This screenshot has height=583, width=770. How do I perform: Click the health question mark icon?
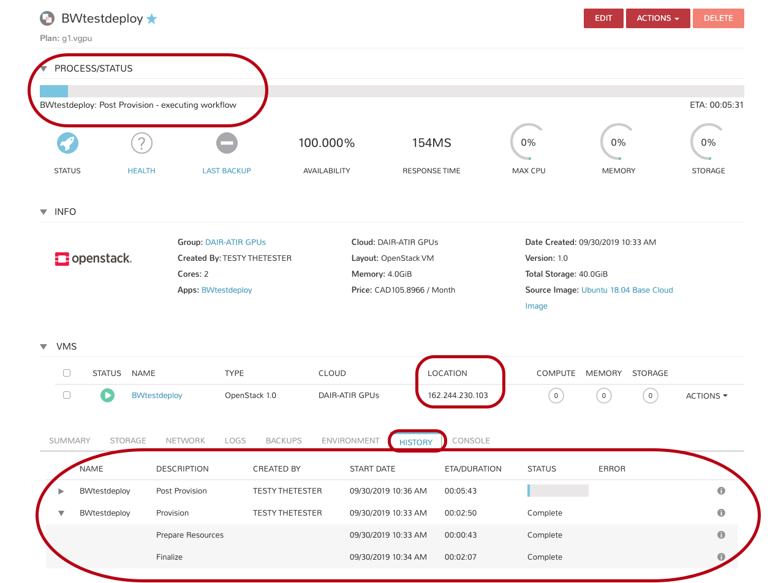pyautogui.click(x=142, y=143)
